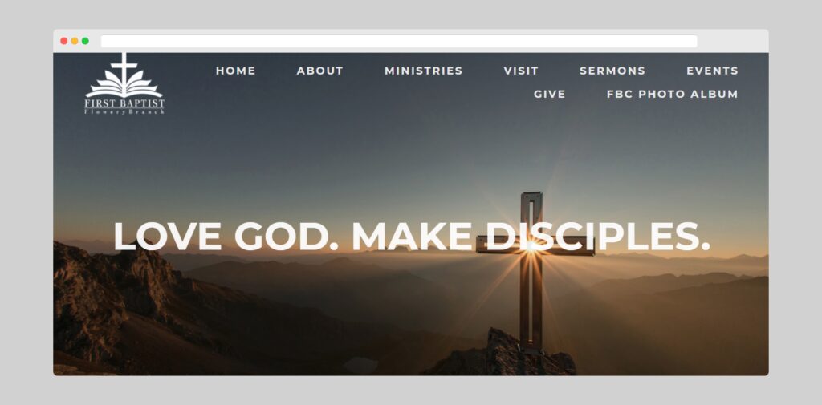The image size is (822, 405).
Task: Click the red close window dot
Action: [x=64, y=41]
